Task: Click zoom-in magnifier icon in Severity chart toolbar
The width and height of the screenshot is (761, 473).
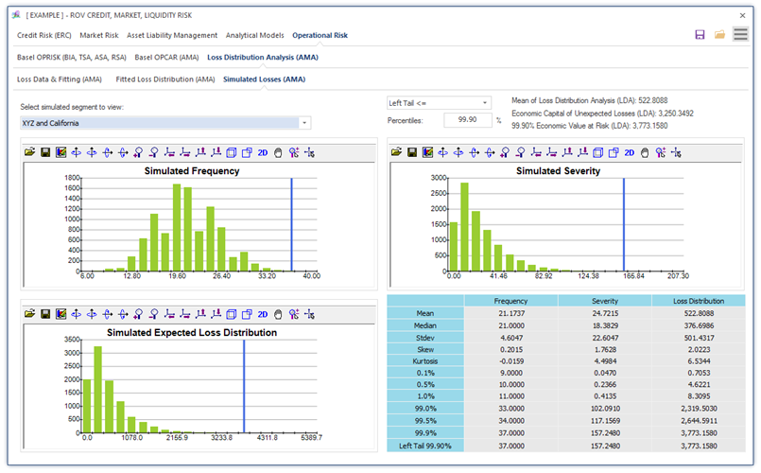Action: (505, 153)
